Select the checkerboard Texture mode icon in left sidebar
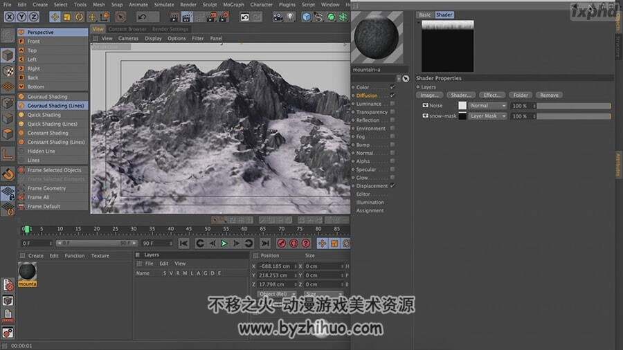The width and height of the screenshot is (623, 350). 8,71
